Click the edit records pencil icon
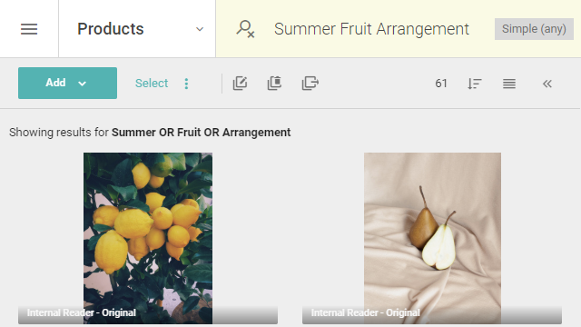Viewport: 581px width, 327px height. (x=240, y=83)
